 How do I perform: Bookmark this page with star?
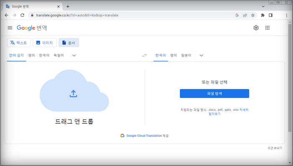pos(253,15)
